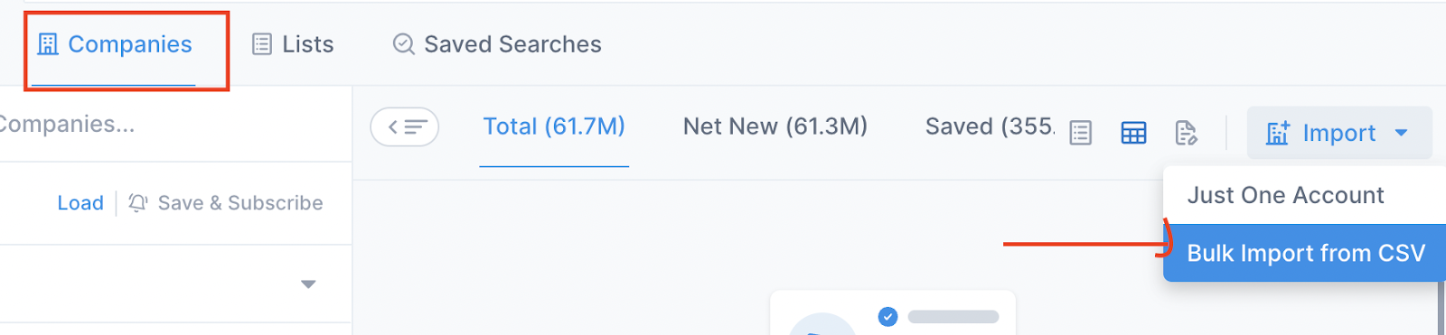The height and width of the screenshot is (335, 1446).
Task: Click the blue checkmark badge
Action: click(887, 316)
